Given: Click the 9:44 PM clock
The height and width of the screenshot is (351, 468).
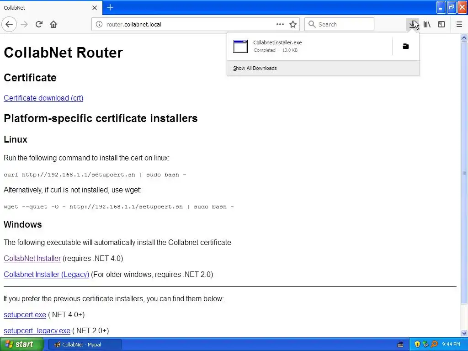Looking at the screenshot, I should (451, 345).
